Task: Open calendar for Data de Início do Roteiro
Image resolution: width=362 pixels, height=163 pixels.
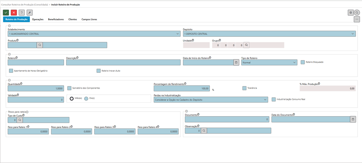Action: tap(236, 62)
